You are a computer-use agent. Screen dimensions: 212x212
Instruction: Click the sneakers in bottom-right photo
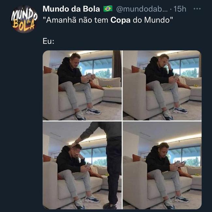click(176, 202)
